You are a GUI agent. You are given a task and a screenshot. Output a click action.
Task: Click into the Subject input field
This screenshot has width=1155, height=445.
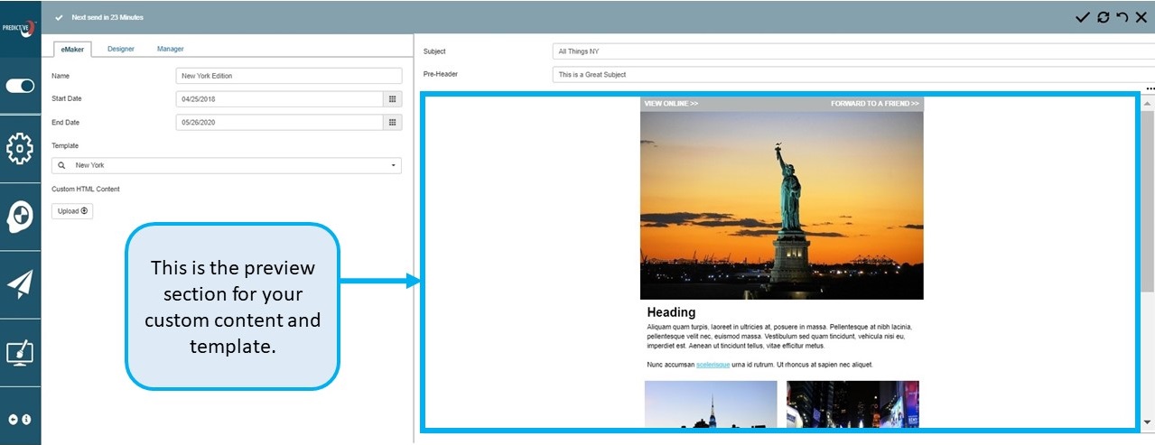pos(849,51)
